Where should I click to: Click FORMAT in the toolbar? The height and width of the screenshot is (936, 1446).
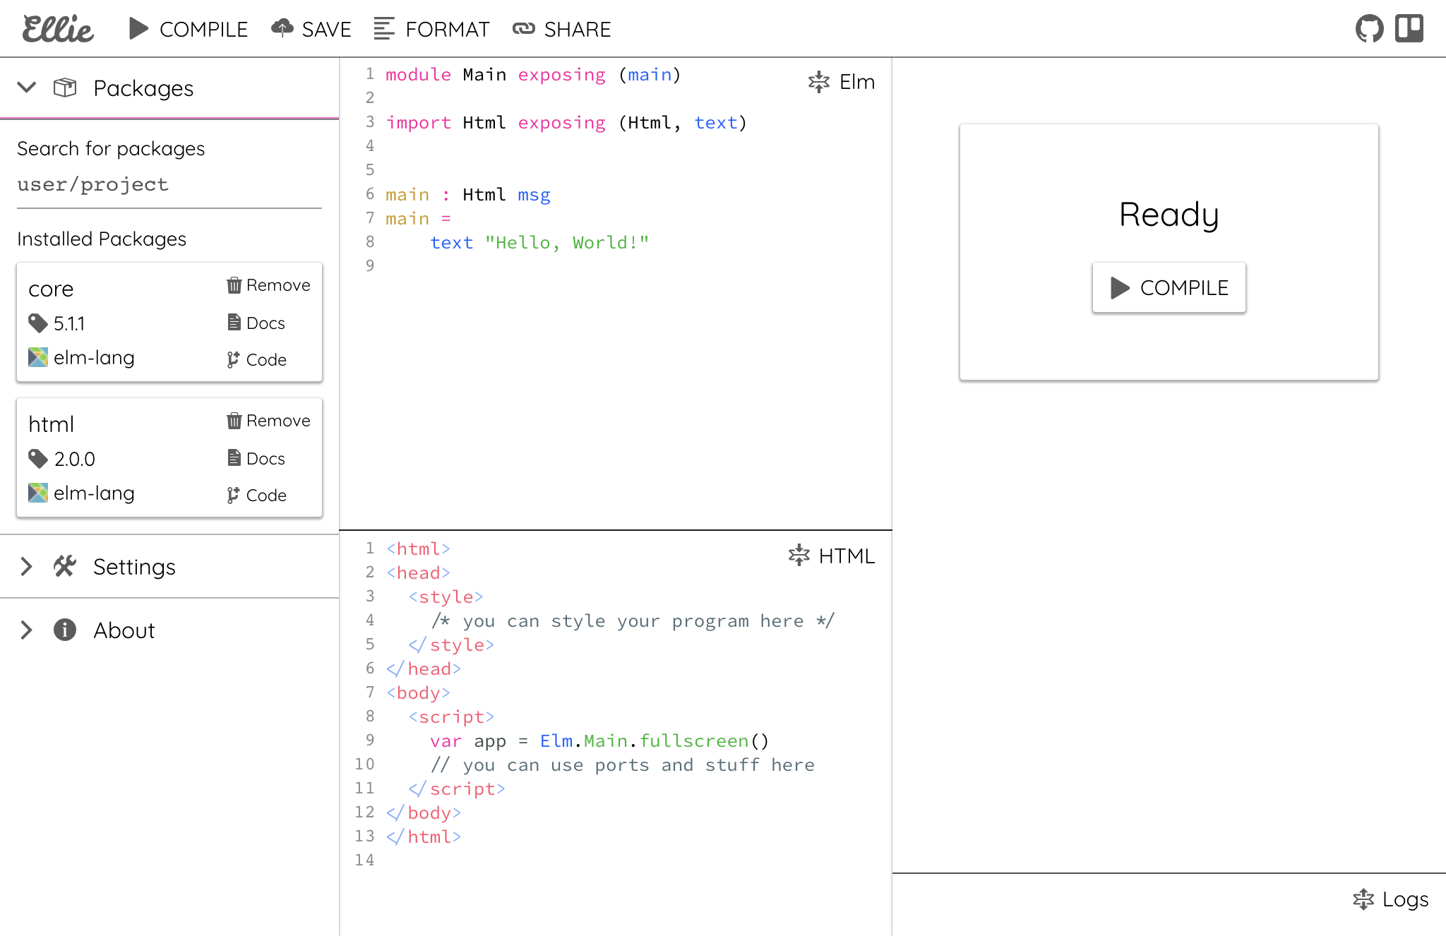point(431,29)
